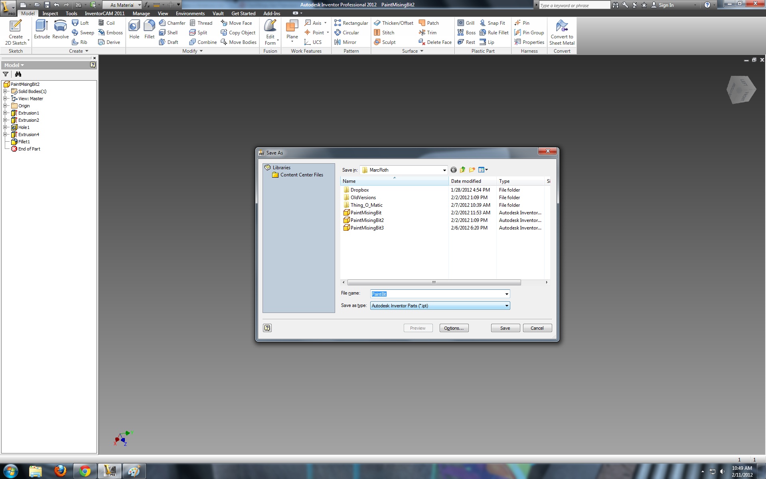
Task: Use the Combine tool
Action: point(203,42)
